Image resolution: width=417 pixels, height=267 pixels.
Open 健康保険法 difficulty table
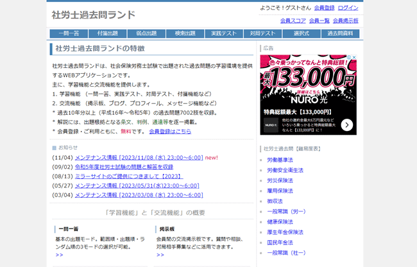click(x=280, y=222)
